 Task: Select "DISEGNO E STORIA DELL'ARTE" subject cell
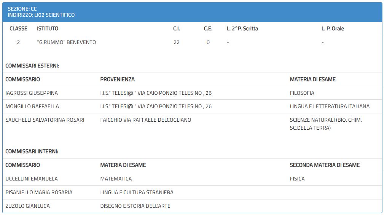(x=135, y=206)
